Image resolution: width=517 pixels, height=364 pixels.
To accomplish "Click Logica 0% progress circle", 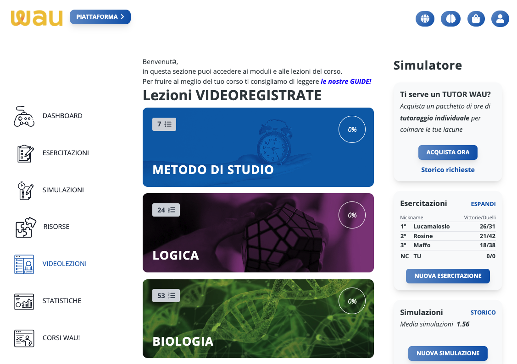I will click(352, 215).
